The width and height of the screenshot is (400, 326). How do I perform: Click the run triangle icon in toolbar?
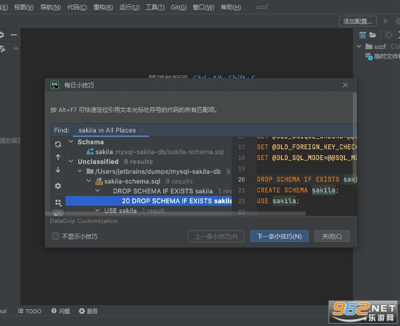tap(386, 21)
